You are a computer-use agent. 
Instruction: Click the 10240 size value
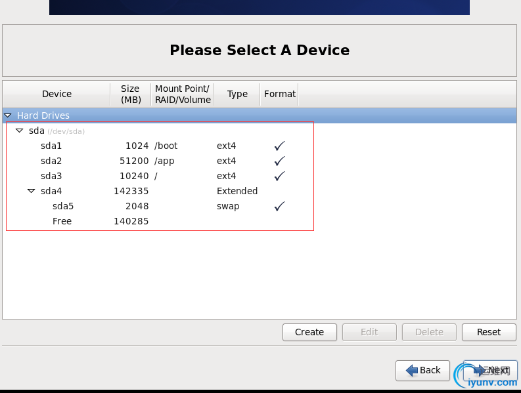point(134,176)
